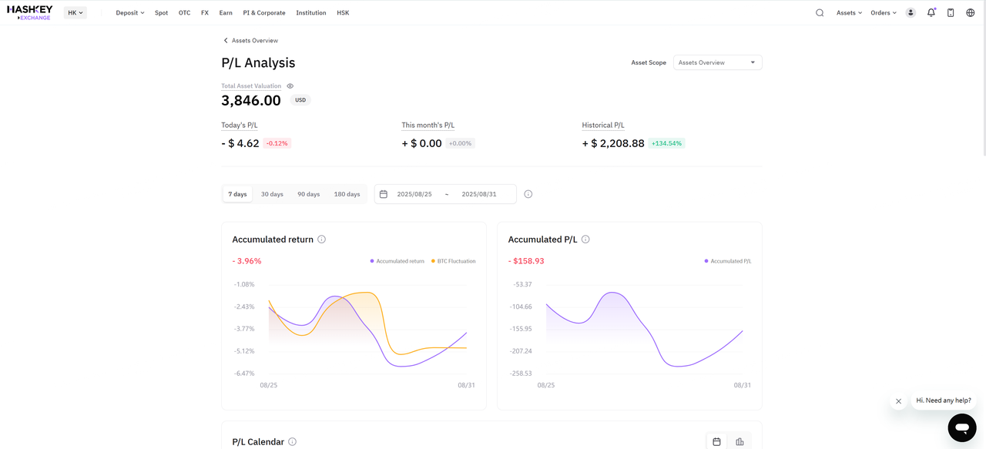986x449 pixels.
Task: Check the notifications bell
Action: pos(931,12)
